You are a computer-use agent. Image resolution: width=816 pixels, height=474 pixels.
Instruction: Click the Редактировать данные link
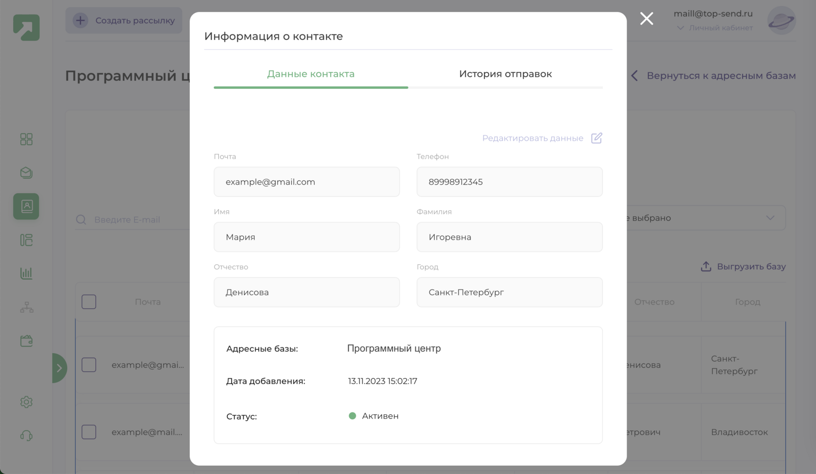(542, 138)
